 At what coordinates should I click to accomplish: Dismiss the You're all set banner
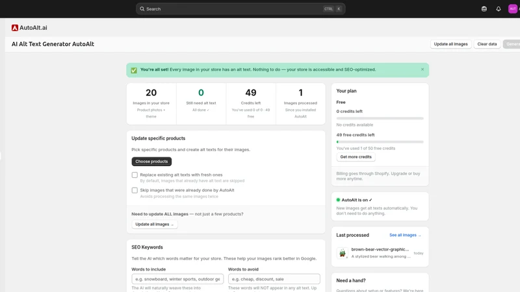(x=422, y=69)
